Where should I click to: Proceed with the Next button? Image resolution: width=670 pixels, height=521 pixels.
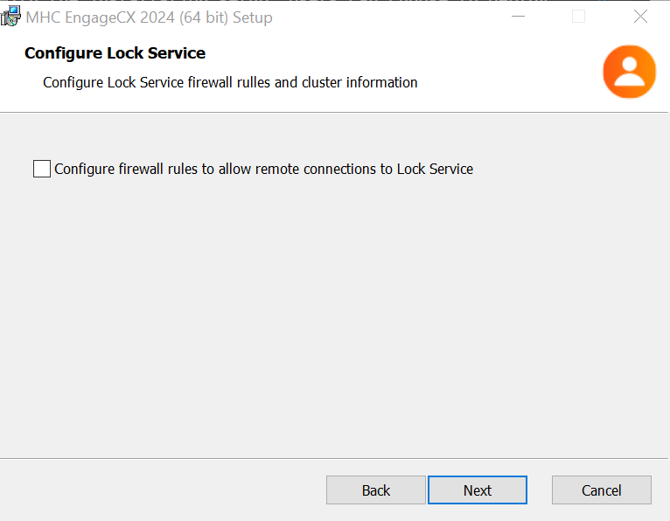pyautogui.click(x=478, y=490)
